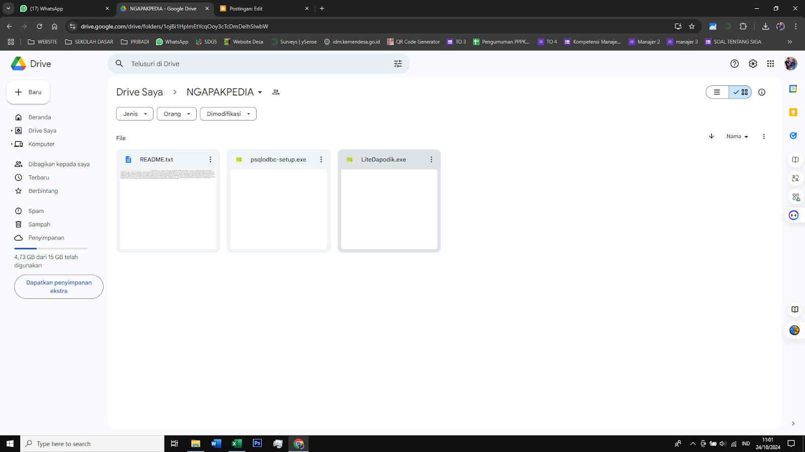
Task: Click Google Drive logo
Action: click(31, 64)
